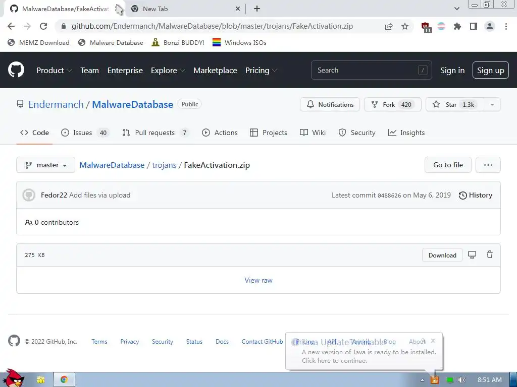Click the Java update tray icon
517x387 pixels.
pos(435,380)
